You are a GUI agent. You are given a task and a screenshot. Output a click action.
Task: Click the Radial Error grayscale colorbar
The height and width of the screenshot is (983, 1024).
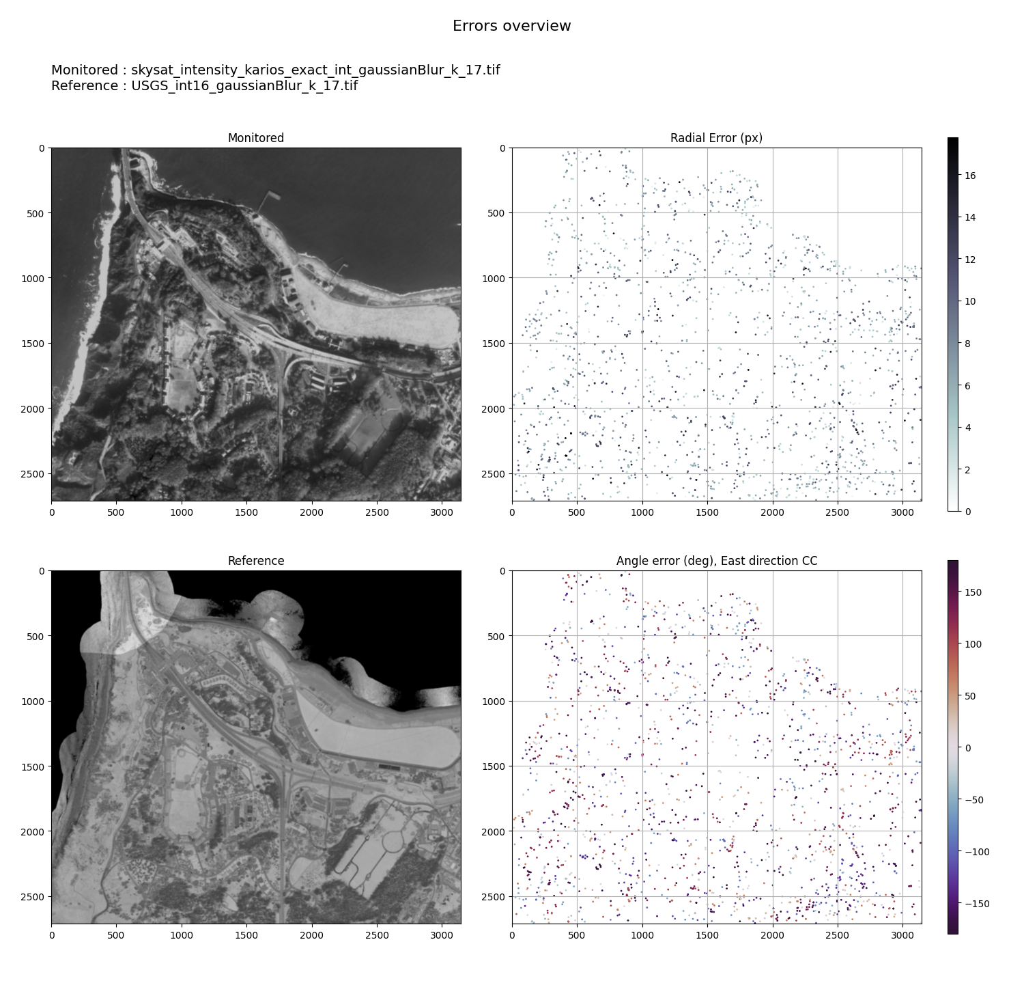[952, 324]
